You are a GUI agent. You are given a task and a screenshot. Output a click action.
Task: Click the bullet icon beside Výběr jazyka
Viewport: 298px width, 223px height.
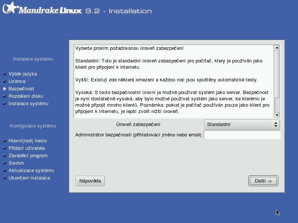coord(4,74)
